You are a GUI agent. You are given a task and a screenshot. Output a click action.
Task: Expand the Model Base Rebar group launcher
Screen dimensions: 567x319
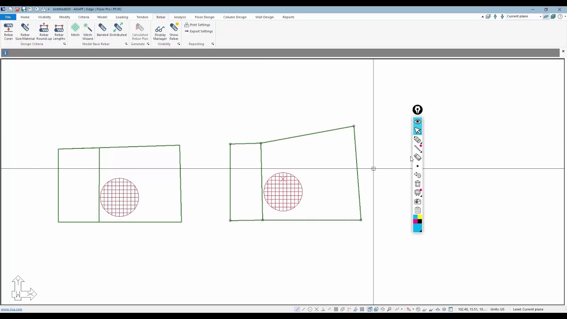tap(126, 44)
